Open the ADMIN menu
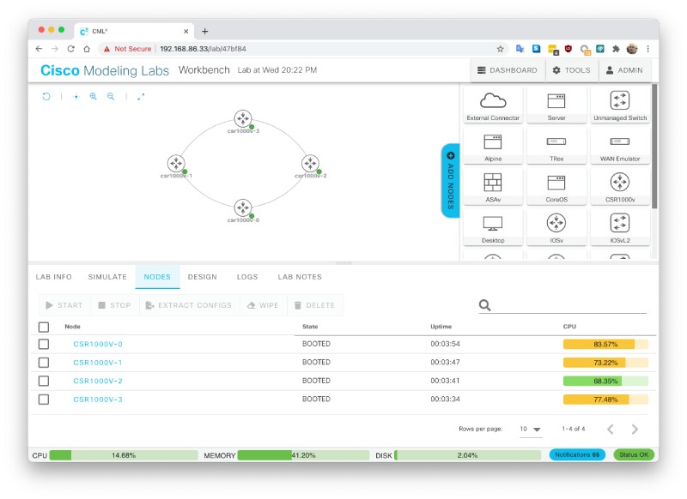Viewport: 687px width, 499px height. click(x=625, y=70)
